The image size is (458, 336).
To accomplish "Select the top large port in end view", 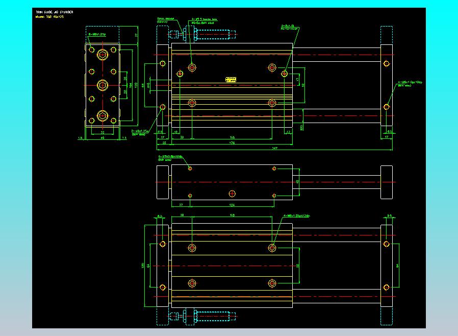I will pyautogui.click(x=102, y=55).
